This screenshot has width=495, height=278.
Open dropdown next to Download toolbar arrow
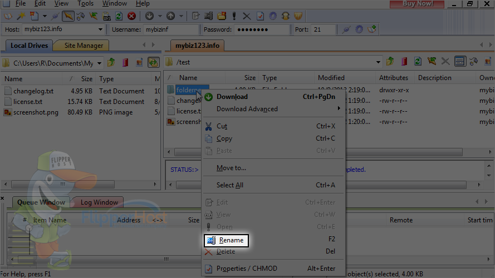coord(160,16)
